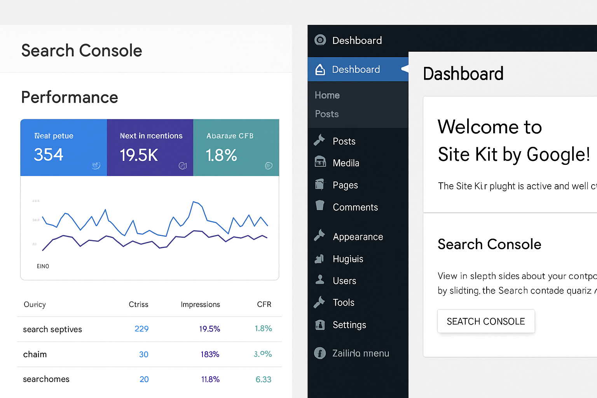
Task: Click the teal 1.8% CTR card
Action: coord(236,148)
